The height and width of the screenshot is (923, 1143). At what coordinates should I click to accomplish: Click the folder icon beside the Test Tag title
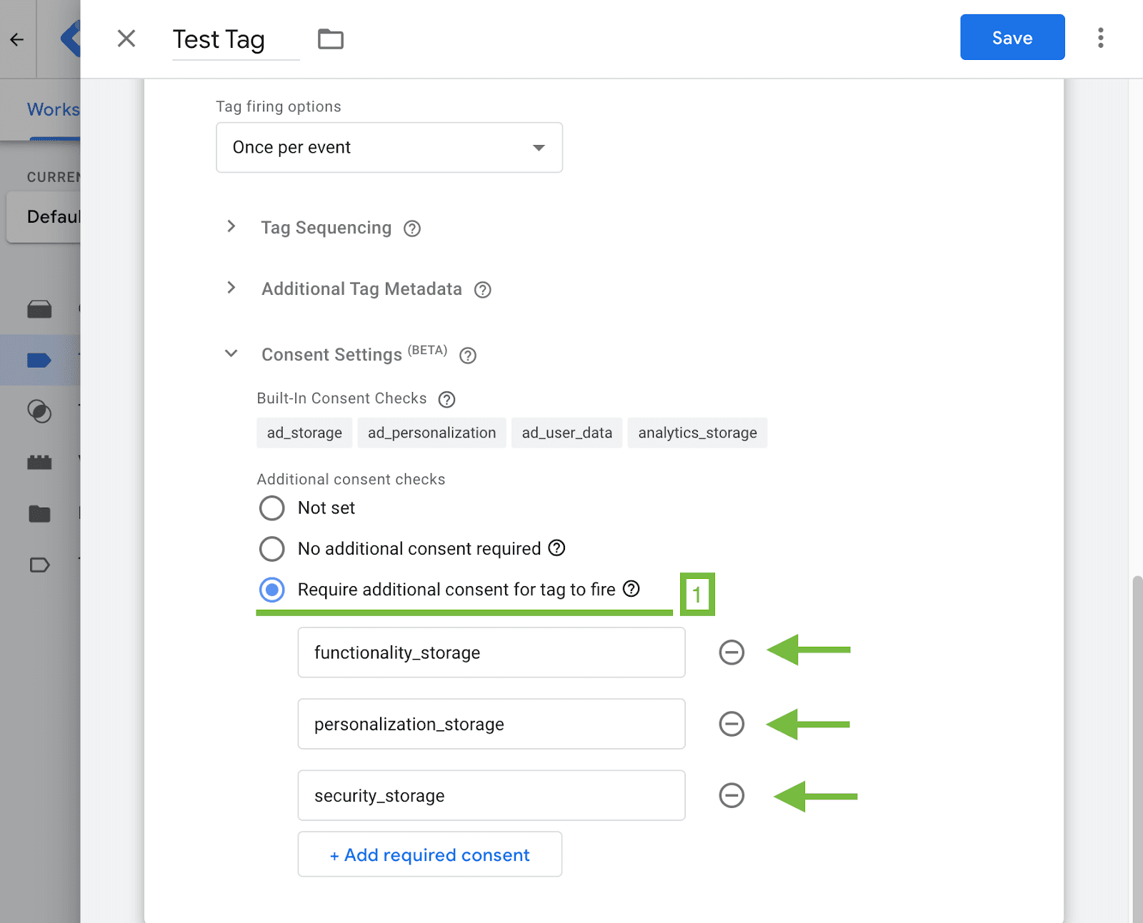pyautogui.click(x=329, y=39)
